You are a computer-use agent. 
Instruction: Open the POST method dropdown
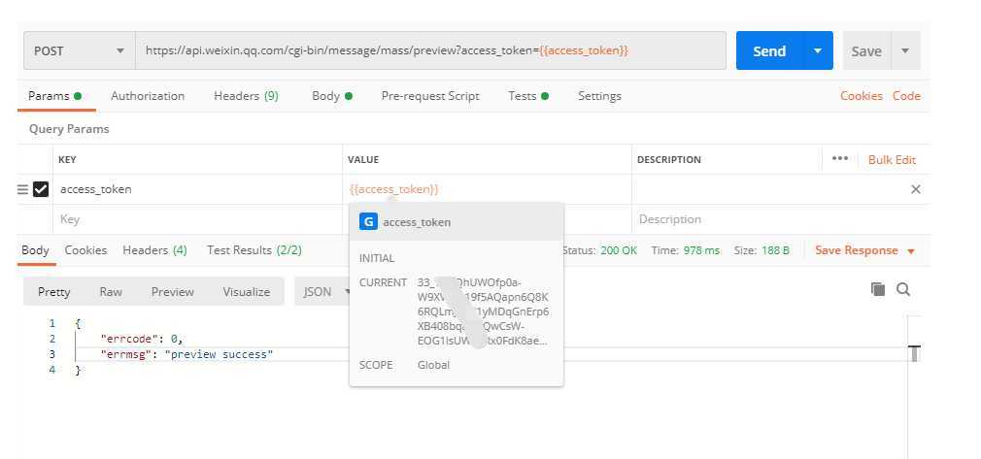[80, 50]
